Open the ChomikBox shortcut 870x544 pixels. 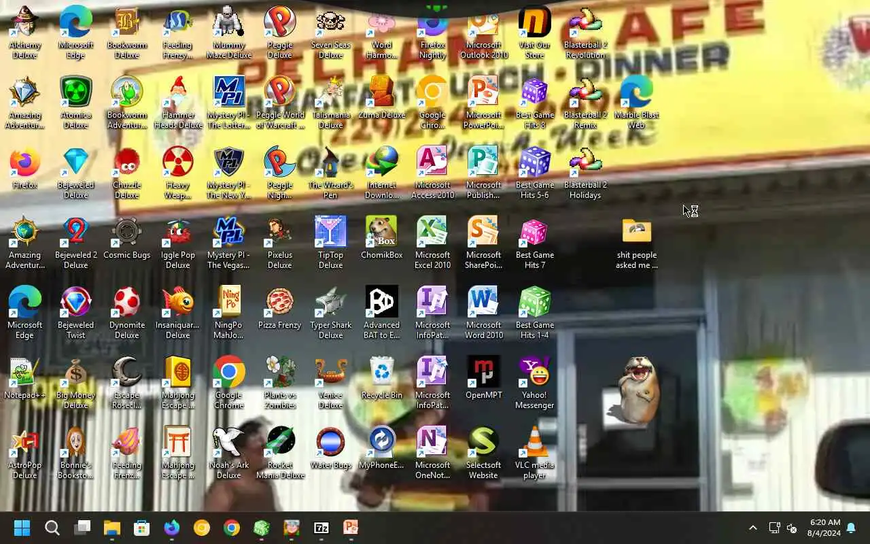[x=382, y=238]
